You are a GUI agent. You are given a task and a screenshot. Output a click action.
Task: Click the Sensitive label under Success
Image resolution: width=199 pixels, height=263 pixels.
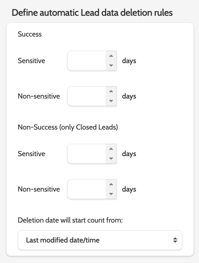coord(32,61)
